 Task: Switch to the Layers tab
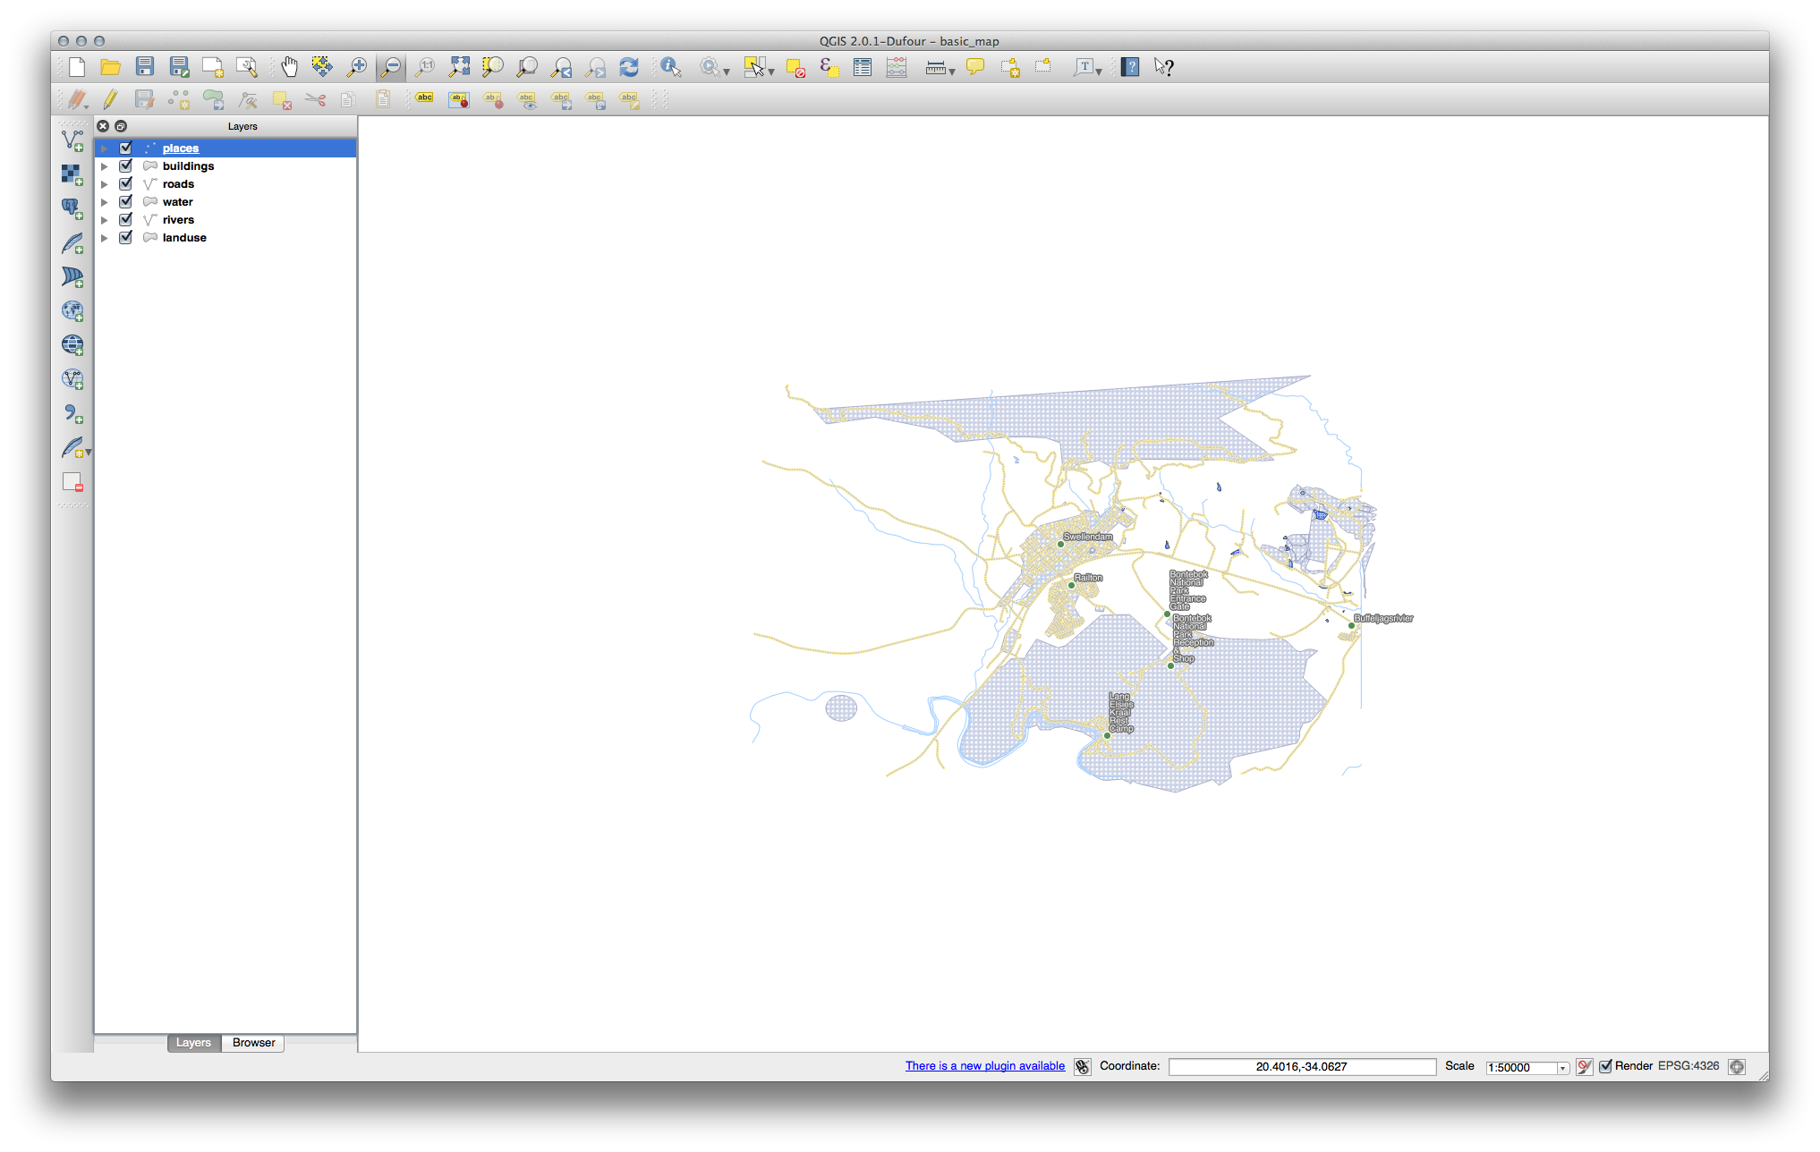pyautogui.click(x=193, y=1043)
